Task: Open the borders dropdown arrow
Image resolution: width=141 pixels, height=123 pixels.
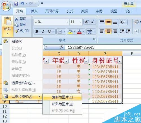Action: click(x=64, y=31)
